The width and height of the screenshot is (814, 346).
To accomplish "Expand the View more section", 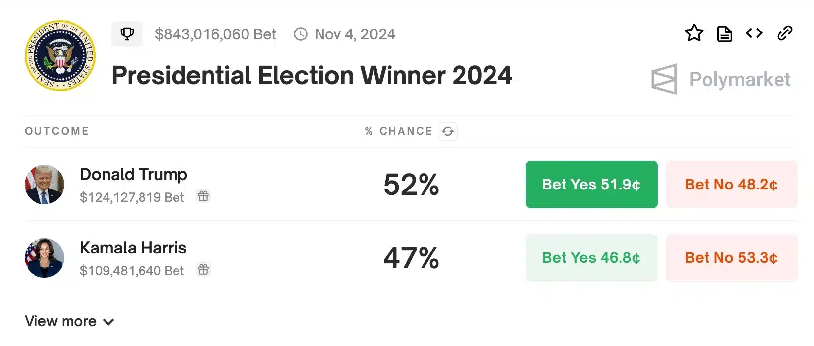I will coord(70,321).
